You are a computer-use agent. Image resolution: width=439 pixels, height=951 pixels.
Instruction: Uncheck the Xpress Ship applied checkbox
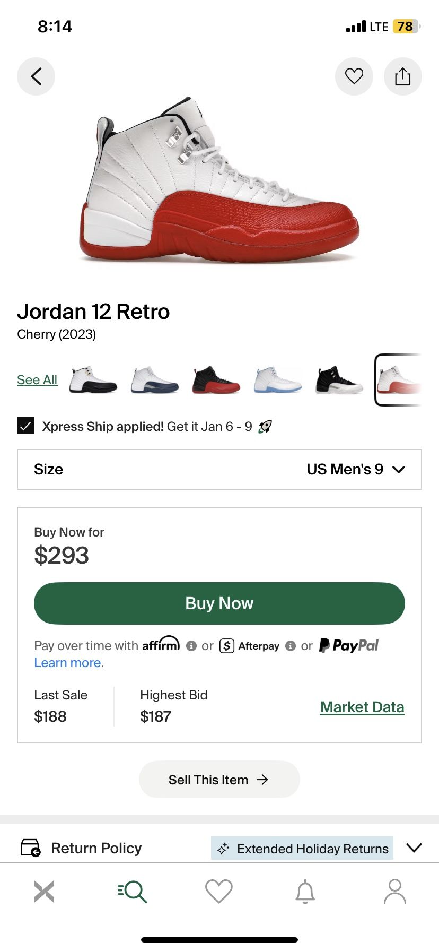coord(25,426)
